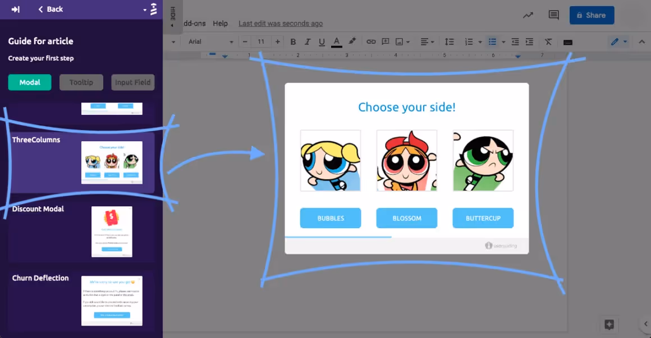Decrease indent
The image size is (651, 338).
515,41
